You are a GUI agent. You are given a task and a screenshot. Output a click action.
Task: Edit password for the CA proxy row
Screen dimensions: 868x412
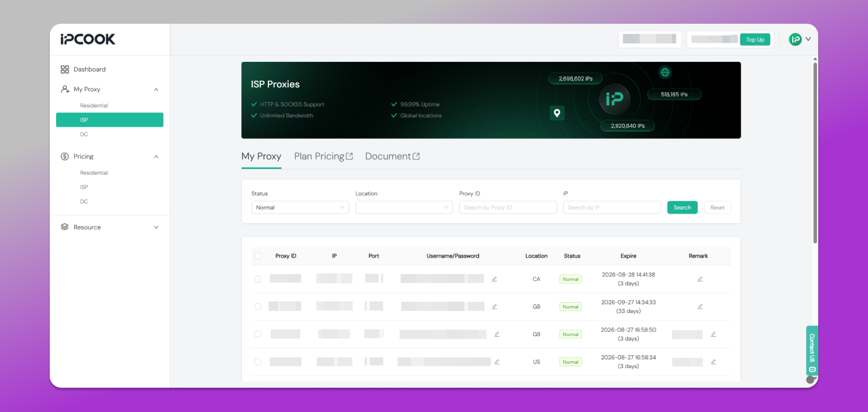tap(494, 279)
